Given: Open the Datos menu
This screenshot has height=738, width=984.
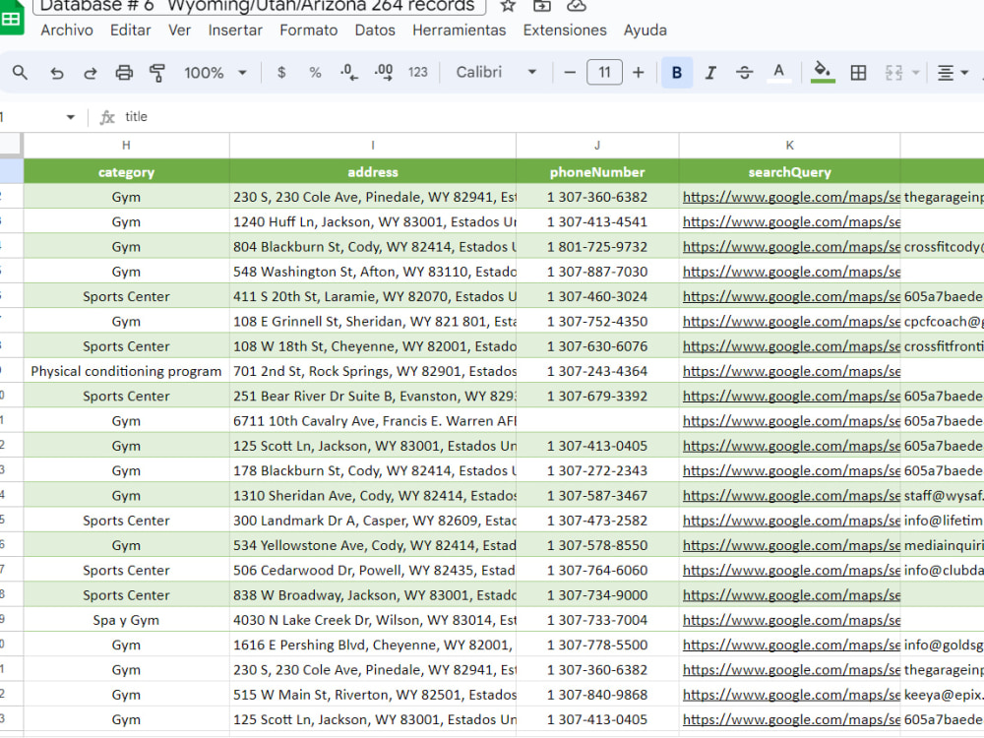Looking at the screenshot, I should (375, 31).
